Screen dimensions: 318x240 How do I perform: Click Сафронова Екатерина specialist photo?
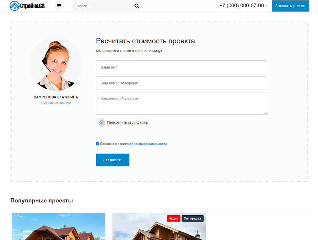pyautogui.click(x=56, y=64)
